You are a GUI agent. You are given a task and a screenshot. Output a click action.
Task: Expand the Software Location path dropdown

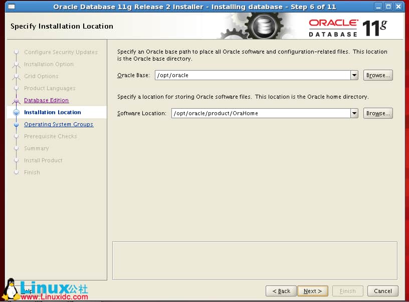pos(354,113)
